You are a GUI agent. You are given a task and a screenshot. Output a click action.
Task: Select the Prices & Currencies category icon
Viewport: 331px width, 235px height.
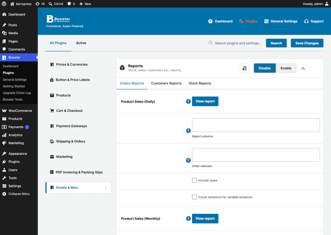coord(52,64)
